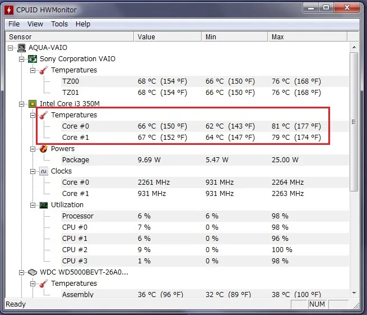367x315 pixels.
Task: Collapse the Utilization tree section
Action: click(33, 205)
